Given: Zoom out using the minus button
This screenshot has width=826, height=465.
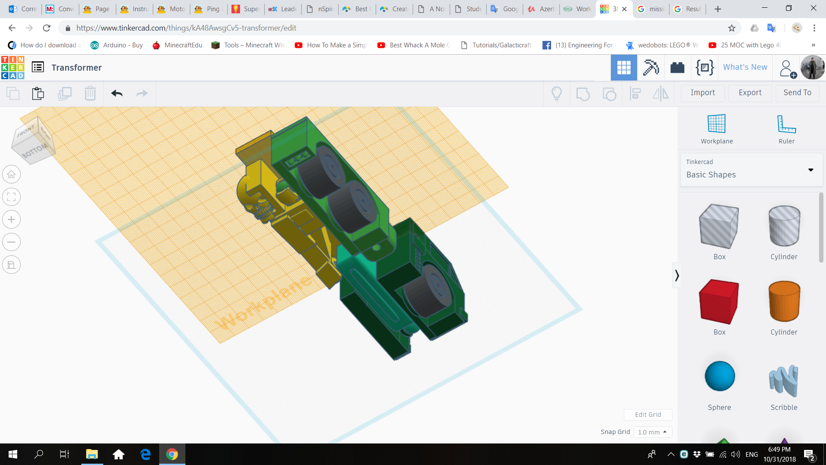Looking at the screenshot, I should (x=12, y=242).
